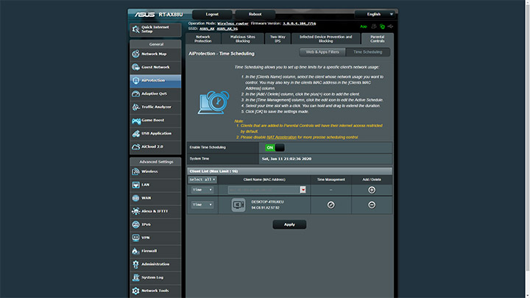Open the Time dropdown for DESKTOP-4TRU6EU

click(x=202, y=205)
